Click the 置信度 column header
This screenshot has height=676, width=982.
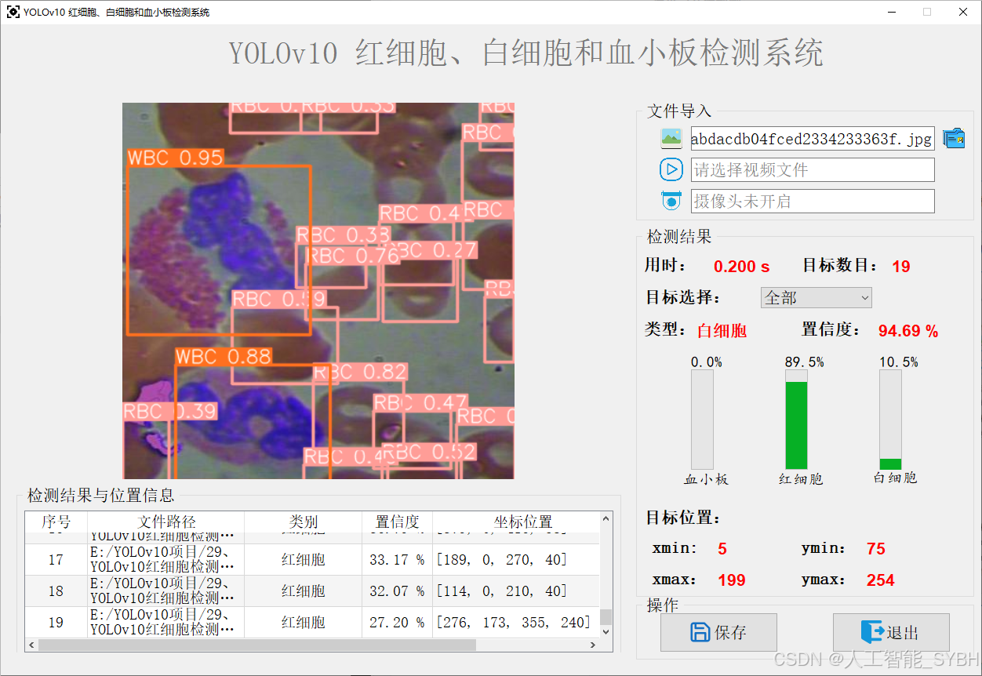point(398,522)
